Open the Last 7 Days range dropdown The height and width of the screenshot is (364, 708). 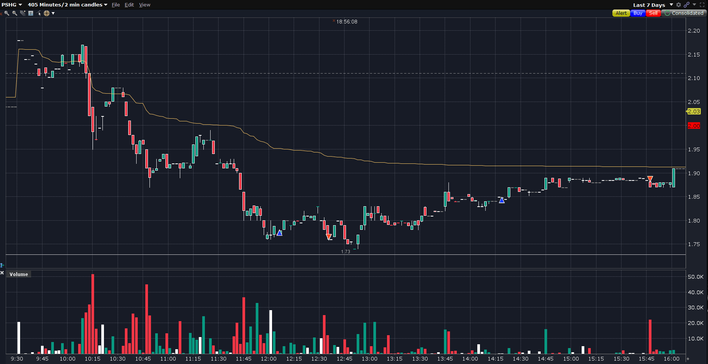click(x=653, y=5)
